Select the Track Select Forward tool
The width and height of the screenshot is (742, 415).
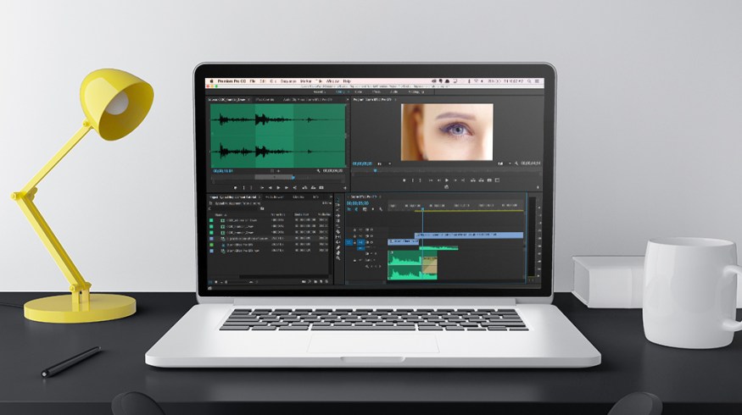click(x=338, y=205)
